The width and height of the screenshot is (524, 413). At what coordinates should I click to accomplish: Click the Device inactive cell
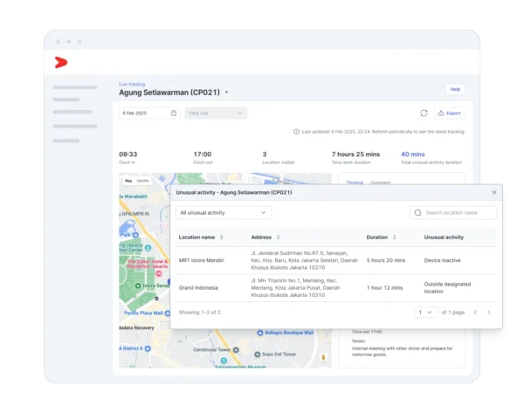pyautogui.click(x=442, y=260)
